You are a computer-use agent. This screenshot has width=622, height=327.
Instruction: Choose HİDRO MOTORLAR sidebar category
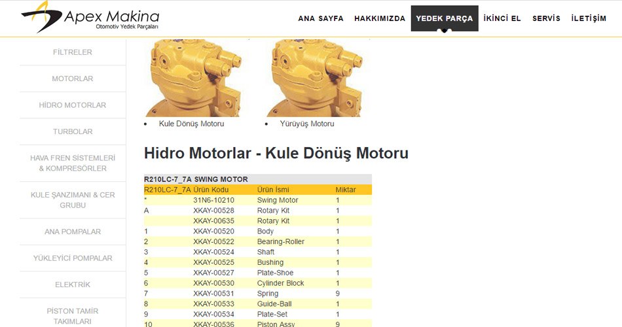73,105
